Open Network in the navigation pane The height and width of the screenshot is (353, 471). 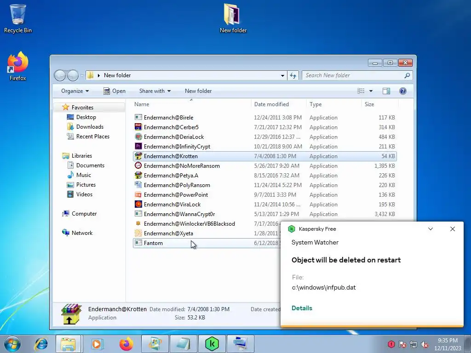pos(82,233)
